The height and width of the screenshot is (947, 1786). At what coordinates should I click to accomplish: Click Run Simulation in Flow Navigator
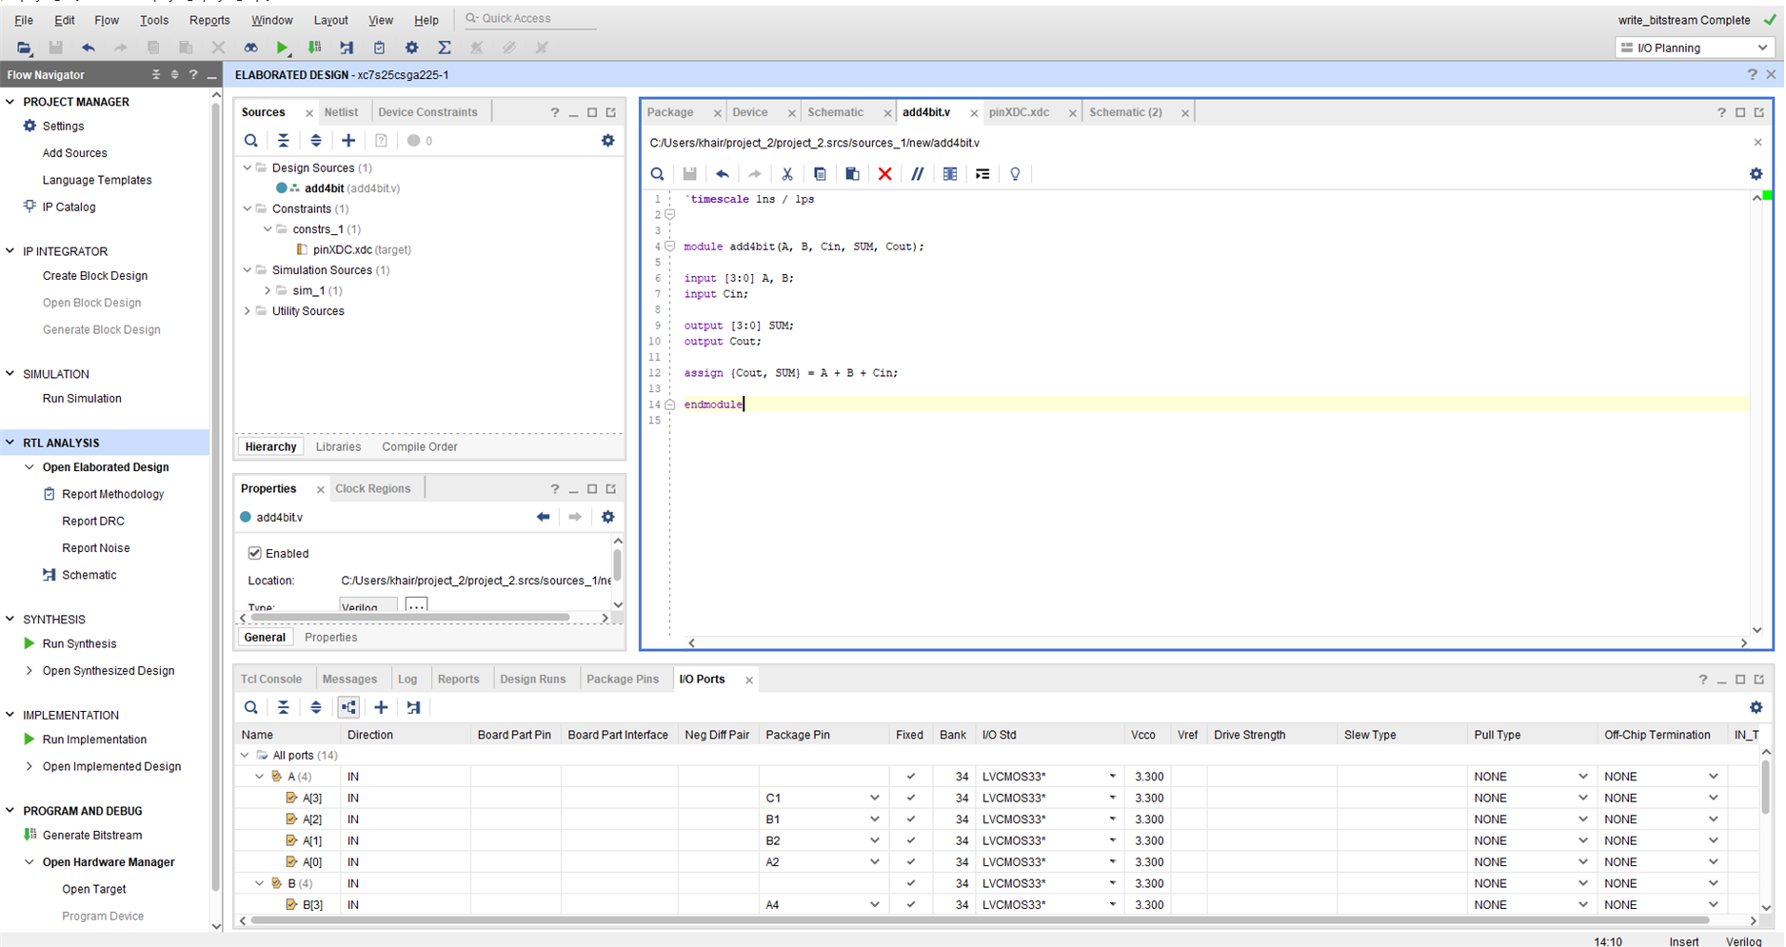click(x=82, y=399)
